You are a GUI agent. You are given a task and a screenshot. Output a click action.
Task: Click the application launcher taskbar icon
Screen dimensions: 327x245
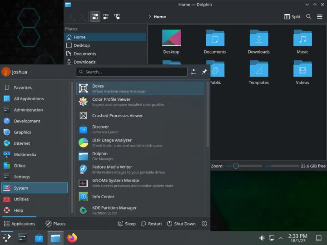point(7,238)
